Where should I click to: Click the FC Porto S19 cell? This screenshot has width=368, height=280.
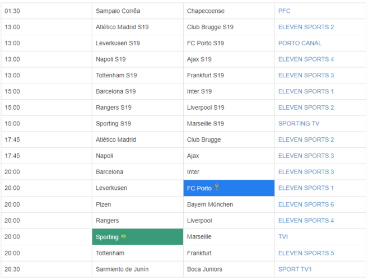pyautogui.click(x=229, y=43)
